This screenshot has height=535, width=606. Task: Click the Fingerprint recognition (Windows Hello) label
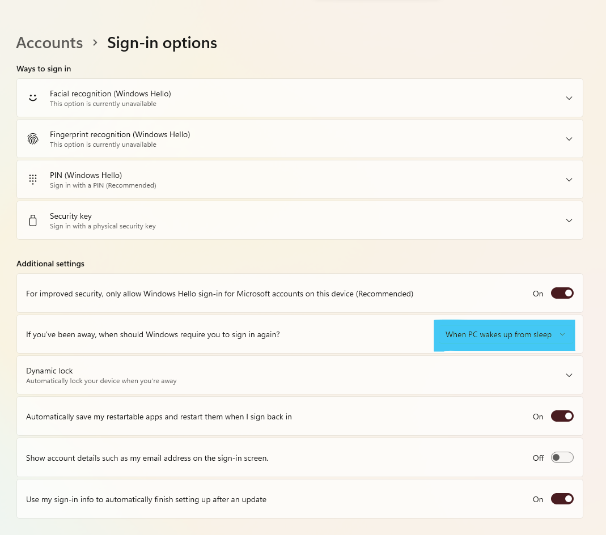(120, 134)
